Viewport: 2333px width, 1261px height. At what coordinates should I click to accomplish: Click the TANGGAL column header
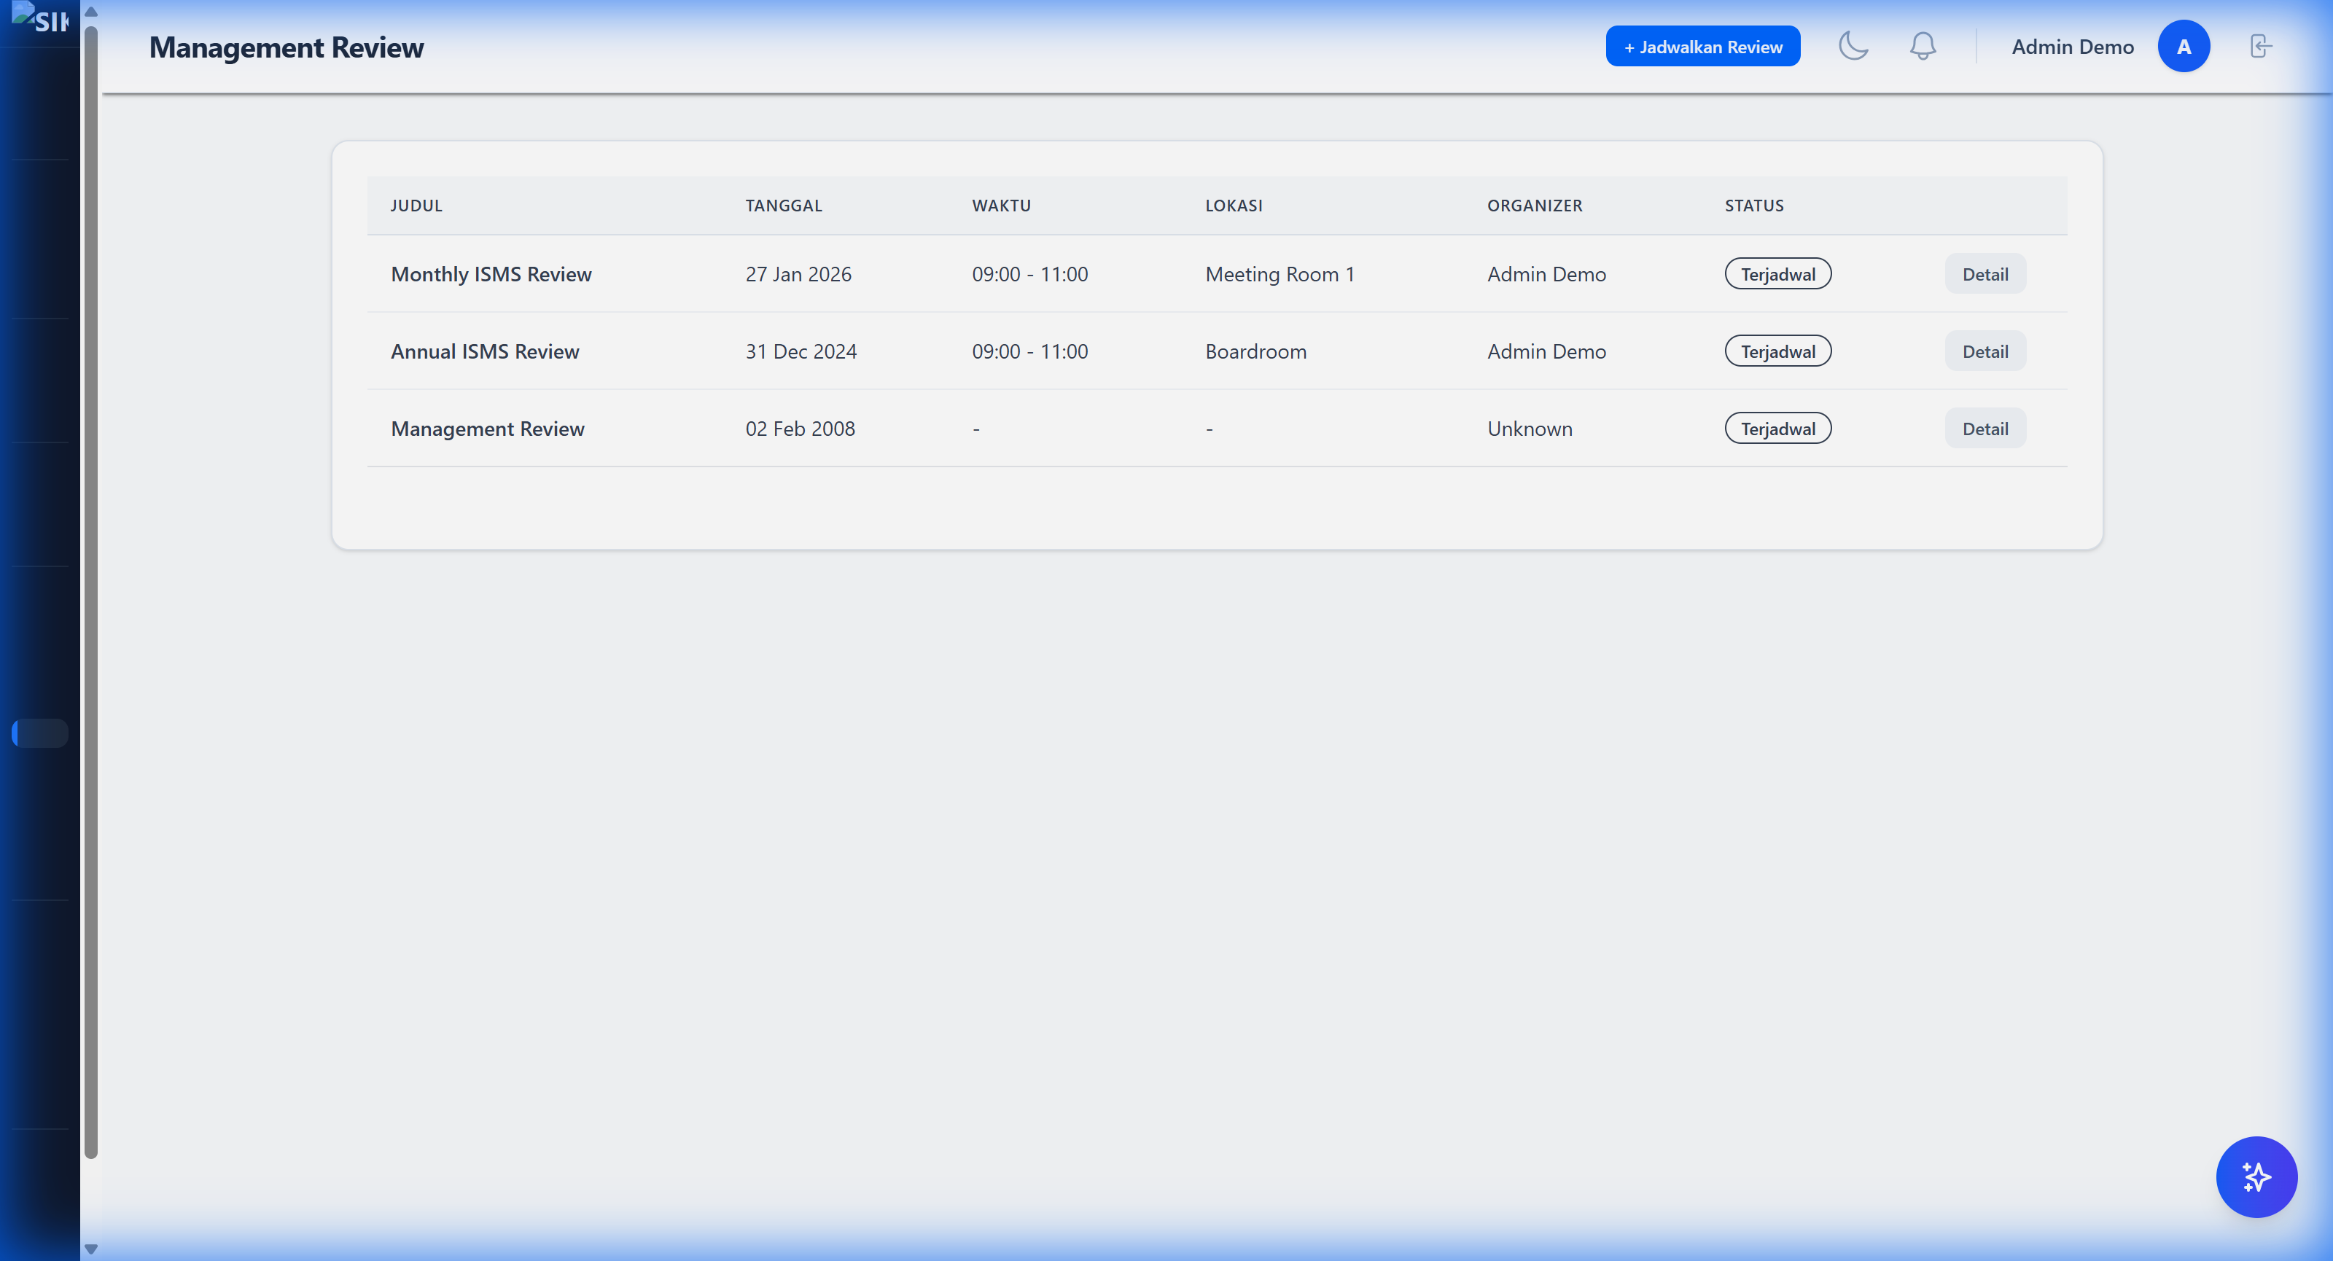[784, 206]
